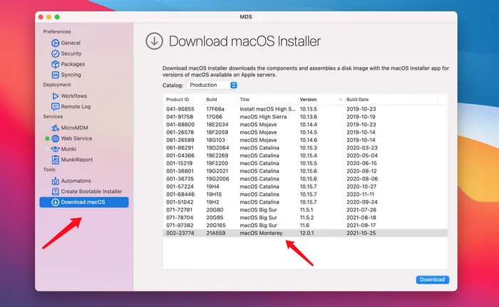Screen dimensions: 499x307
Task: Select product ID 001-57224
Action: (180, 187)
